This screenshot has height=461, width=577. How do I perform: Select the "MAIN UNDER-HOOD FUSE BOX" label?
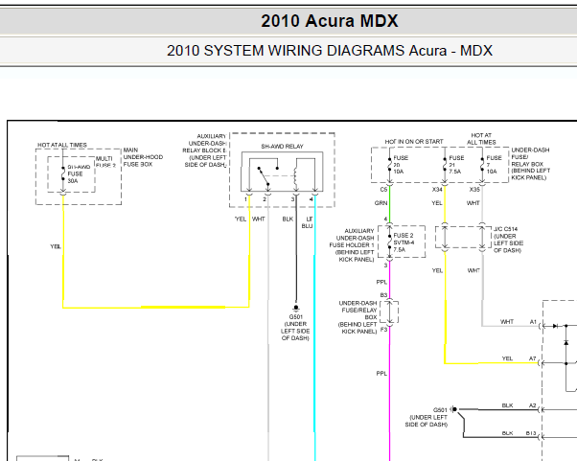coord(143,157)
